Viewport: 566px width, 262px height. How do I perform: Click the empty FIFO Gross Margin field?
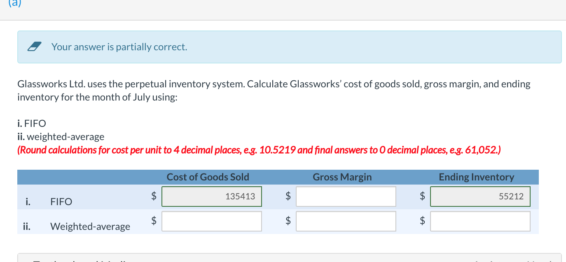pyautogui.click(x=346, y=196)
